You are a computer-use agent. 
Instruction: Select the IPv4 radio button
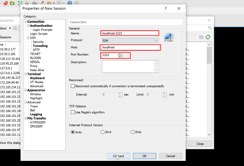pyautogui.click(x=102, y=132)
